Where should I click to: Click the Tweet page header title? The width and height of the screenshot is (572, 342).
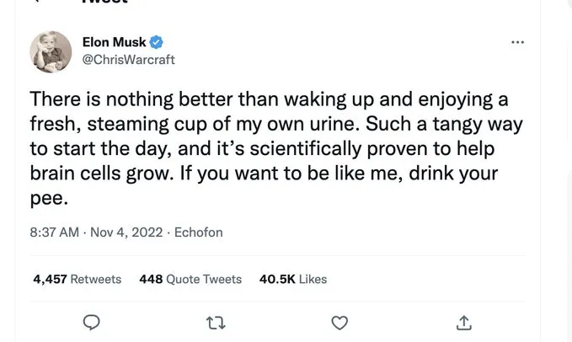(x=105, y=3)
